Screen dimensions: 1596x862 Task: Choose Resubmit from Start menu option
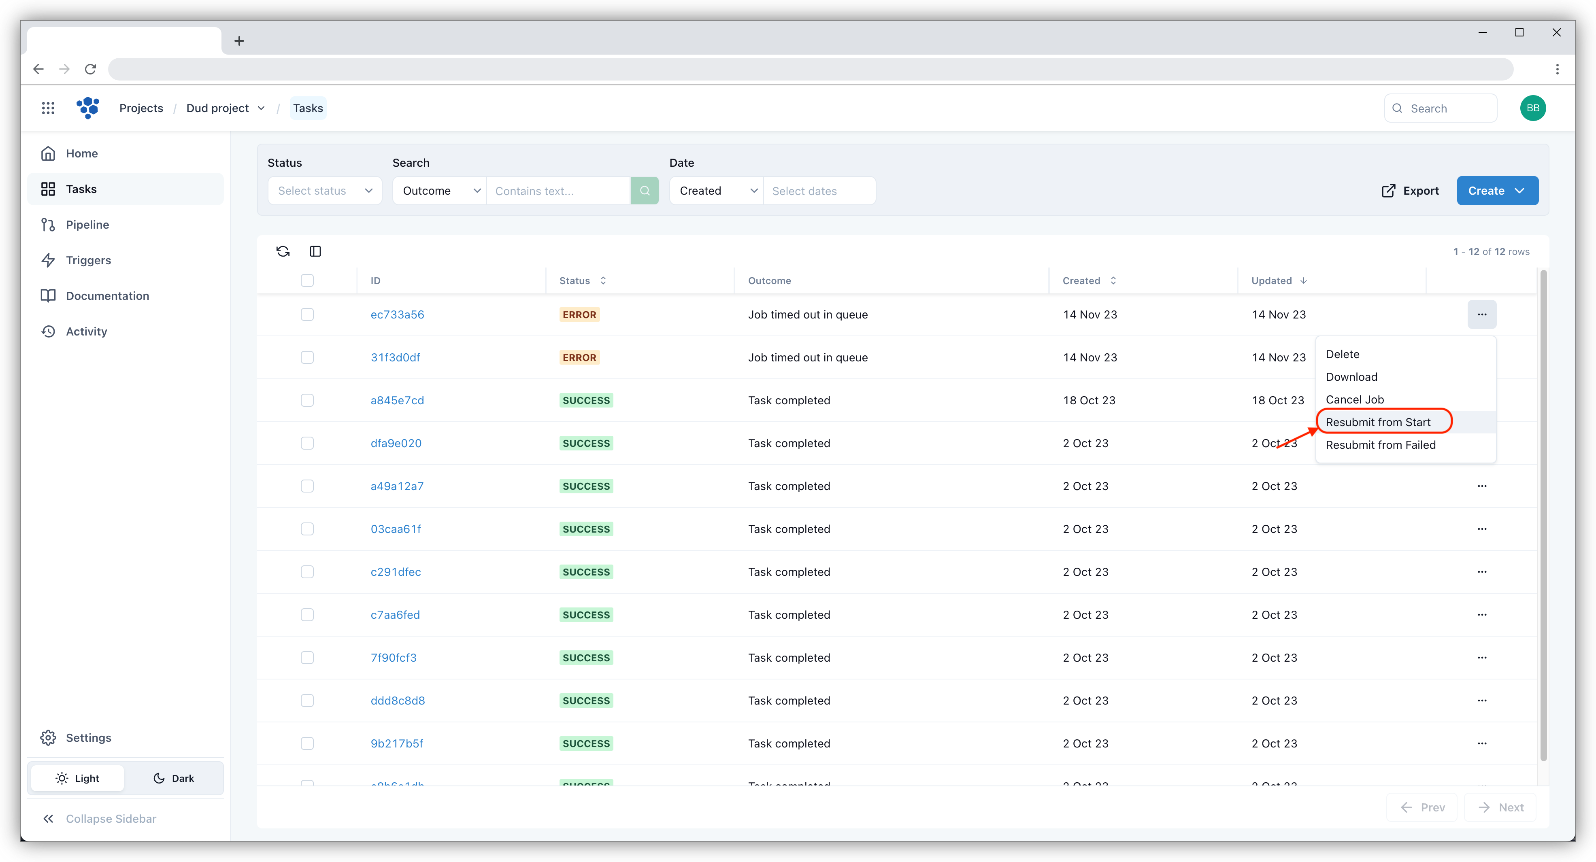point(1378,423)
